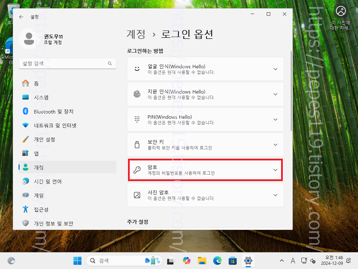Viewport: 358px width, 269px height.
Task: Click the 암호 option row text
Action: [181, 170]
